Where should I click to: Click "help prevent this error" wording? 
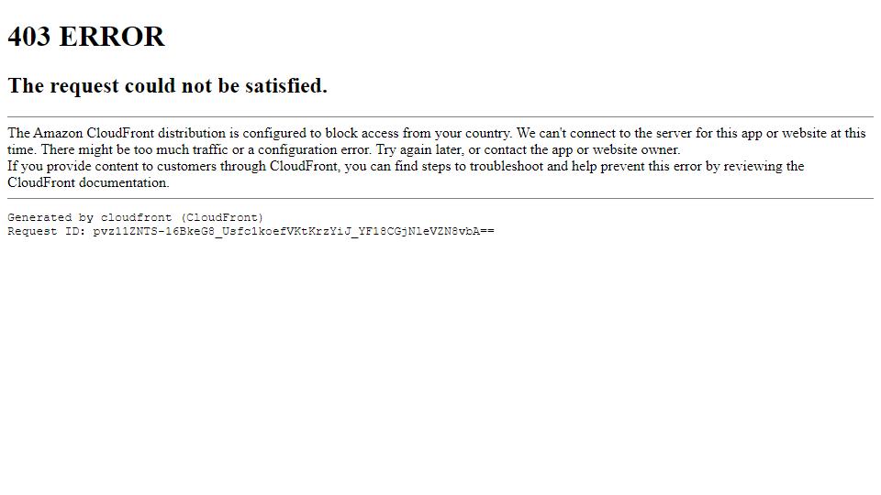[637, 166]
